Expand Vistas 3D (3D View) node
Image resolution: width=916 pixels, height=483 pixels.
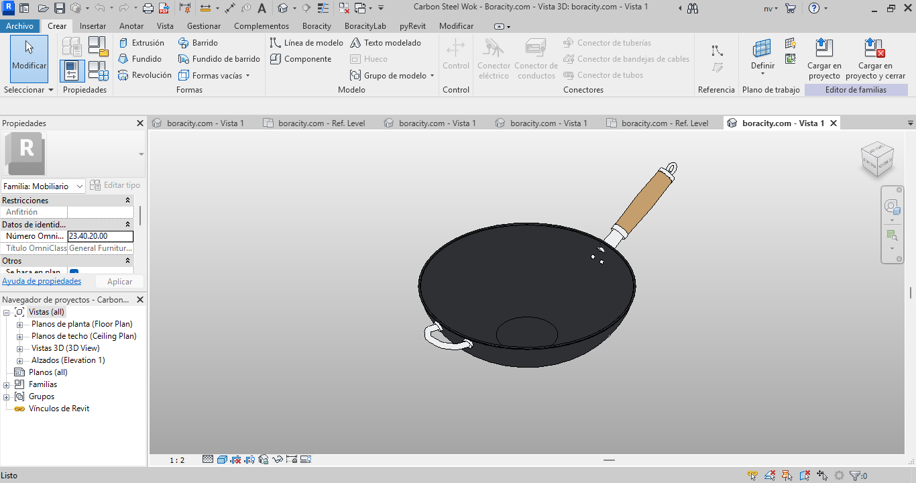pos(19,348)
